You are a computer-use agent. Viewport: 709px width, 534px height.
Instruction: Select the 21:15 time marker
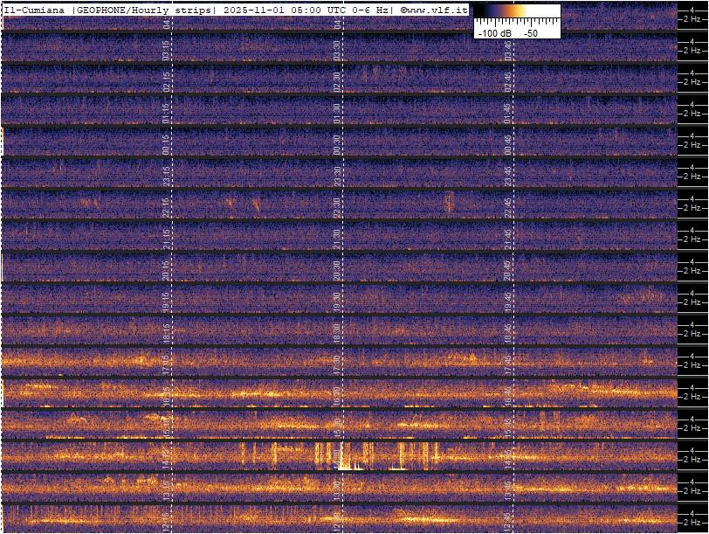pos(167,238)
